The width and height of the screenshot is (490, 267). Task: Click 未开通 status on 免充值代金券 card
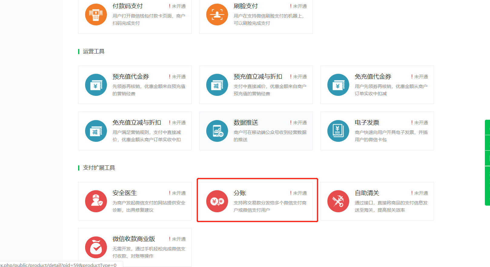click(419, 77)
